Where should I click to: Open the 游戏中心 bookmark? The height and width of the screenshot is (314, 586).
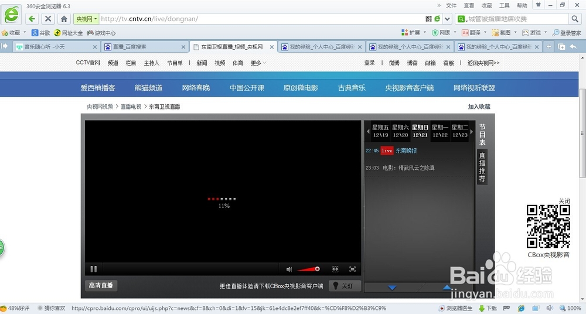tap(101, 33)
